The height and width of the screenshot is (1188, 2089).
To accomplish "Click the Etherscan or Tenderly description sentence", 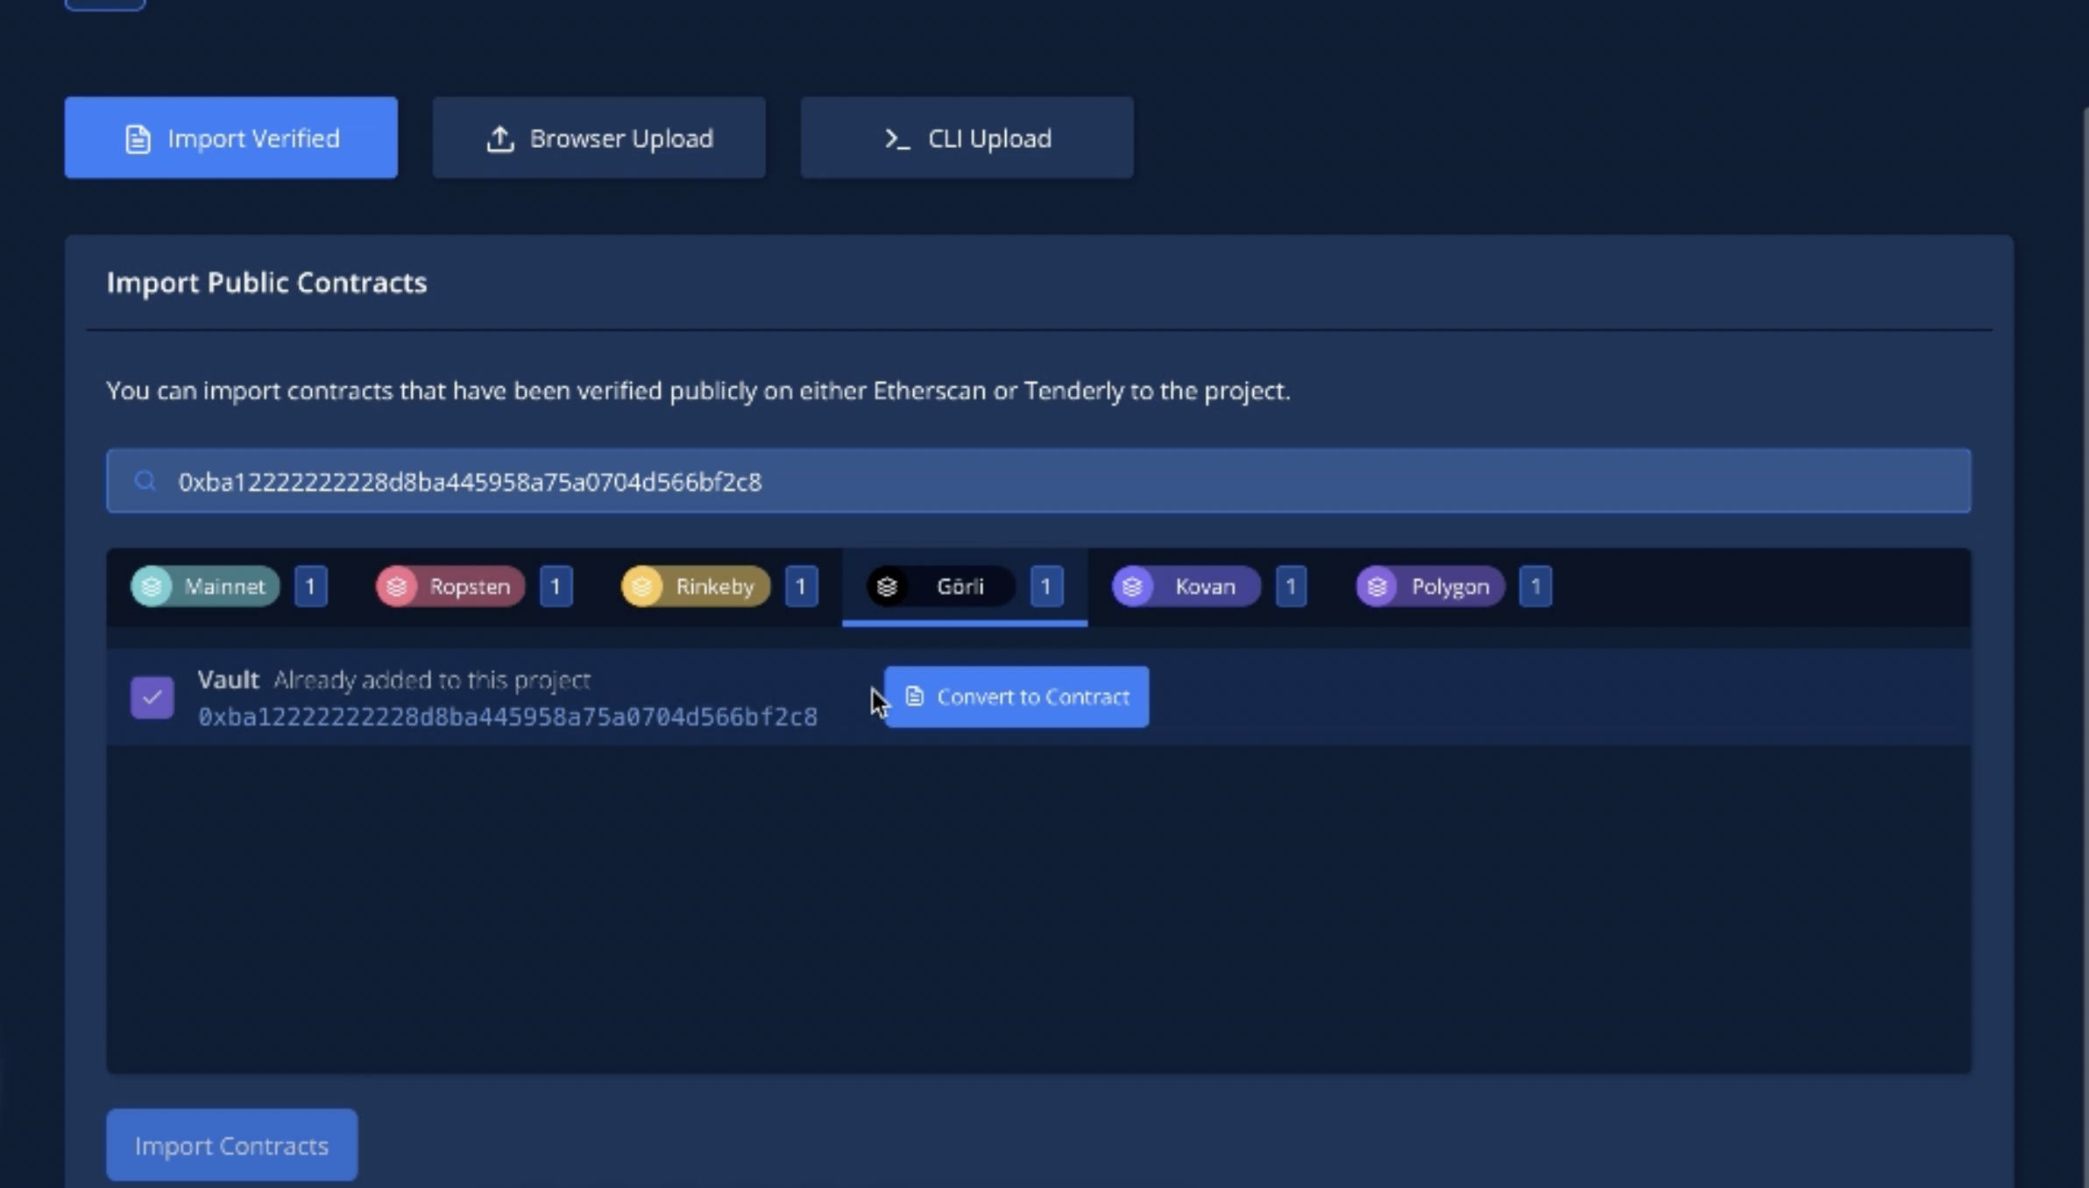I will coord(698,390).
